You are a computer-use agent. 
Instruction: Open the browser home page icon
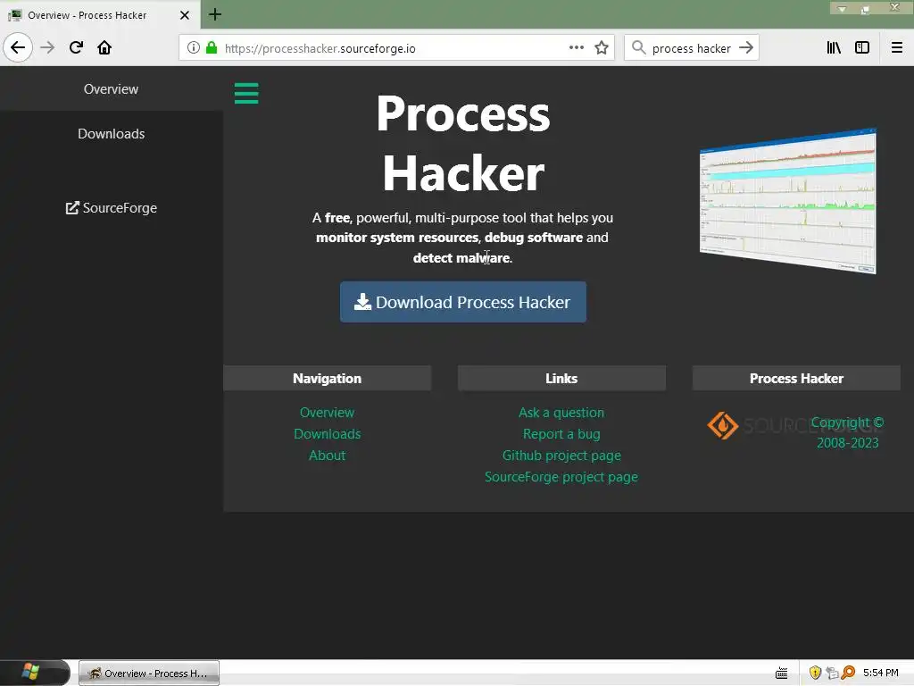click(104, 47)
